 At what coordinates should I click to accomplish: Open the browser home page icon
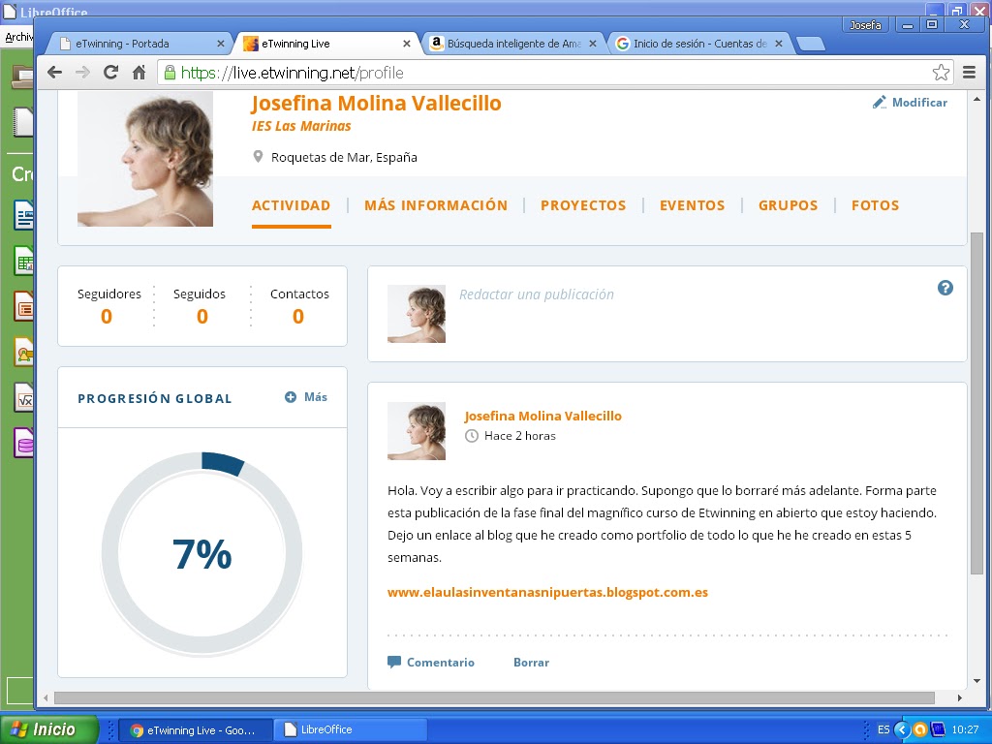click(139, 72)
